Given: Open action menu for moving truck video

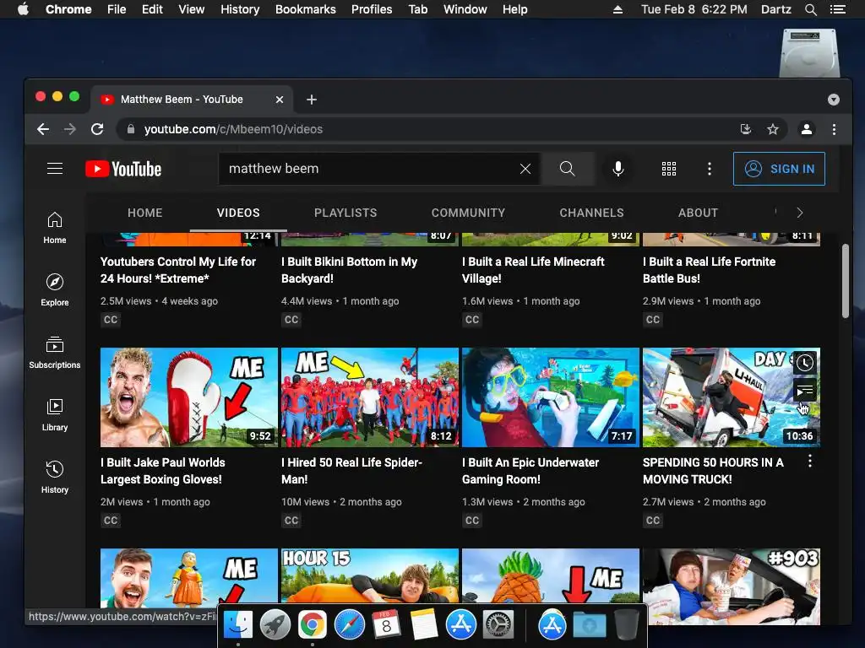Looking at the screenshot, I should pos(810,462).
